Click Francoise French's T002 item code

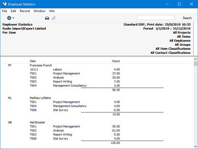coord(33,78)
